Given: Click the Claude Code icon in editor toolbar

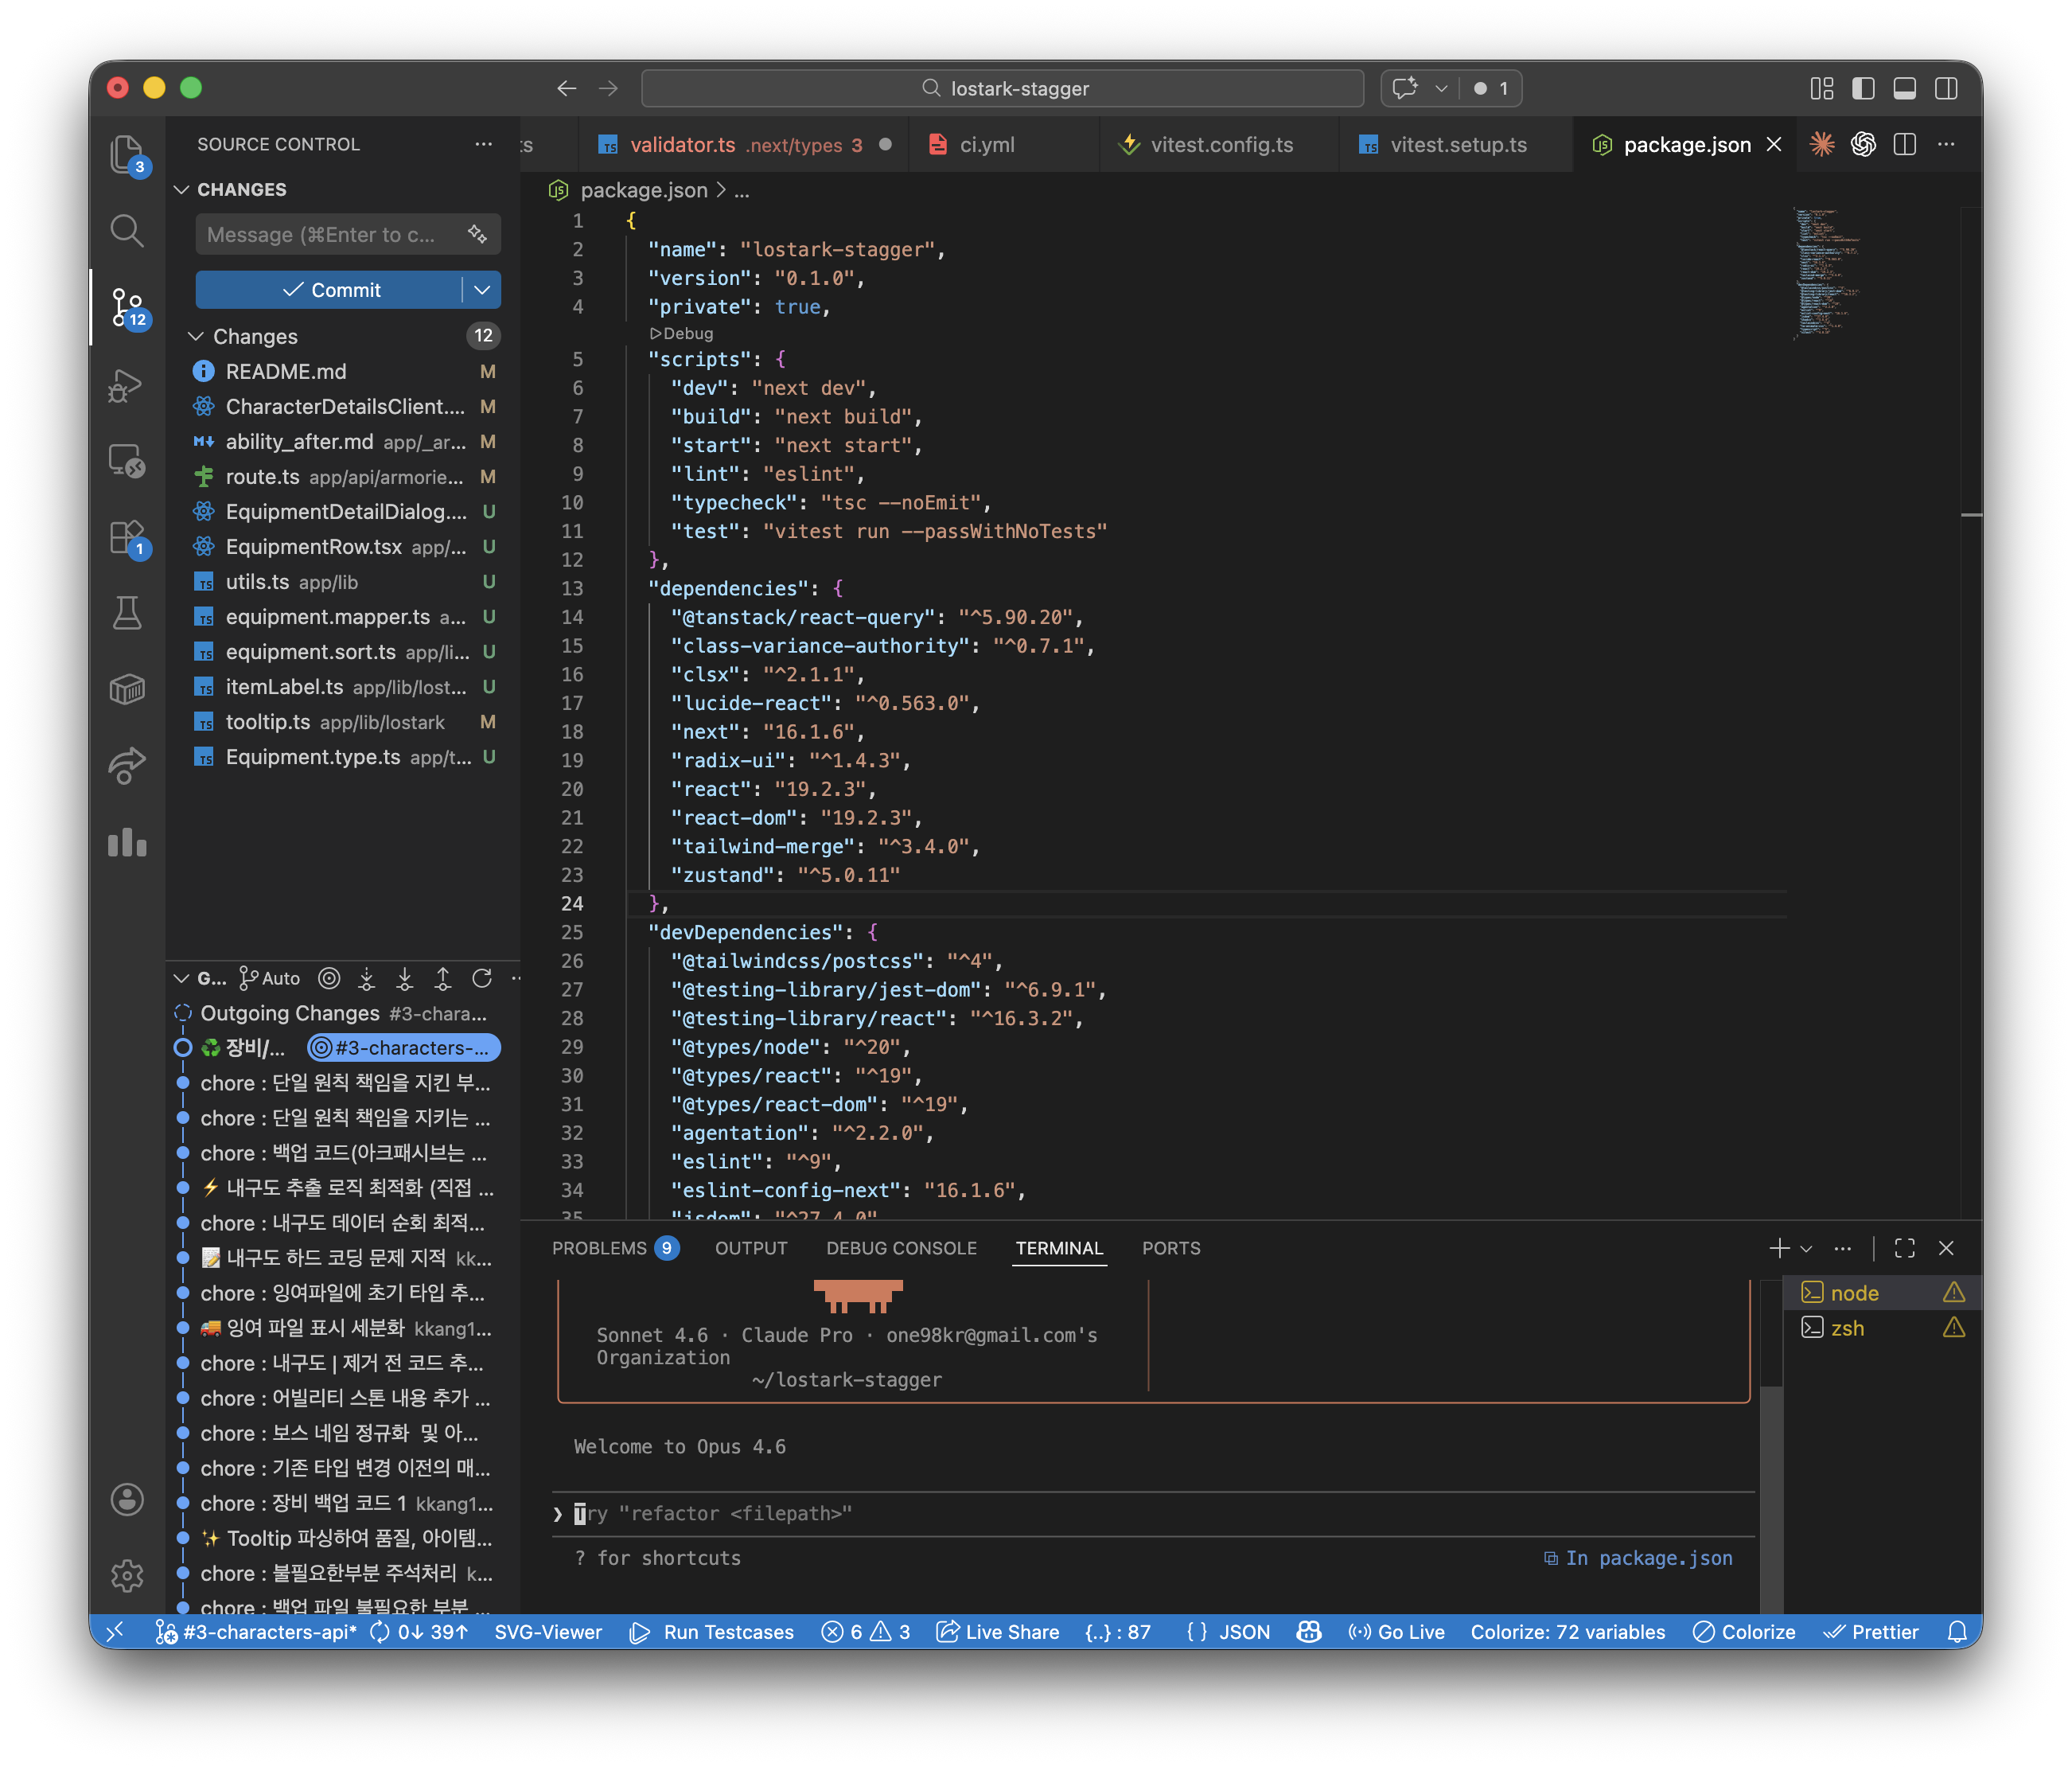Looking at the screenshot, I should coord(1822,144).
